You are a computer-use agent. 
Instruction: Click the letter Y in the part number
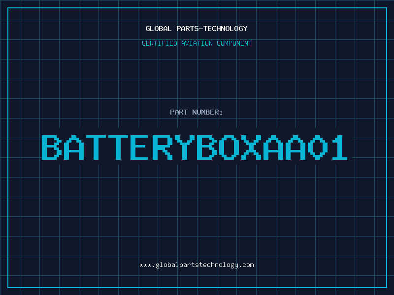pyautogui.click(x=183, y=147)
